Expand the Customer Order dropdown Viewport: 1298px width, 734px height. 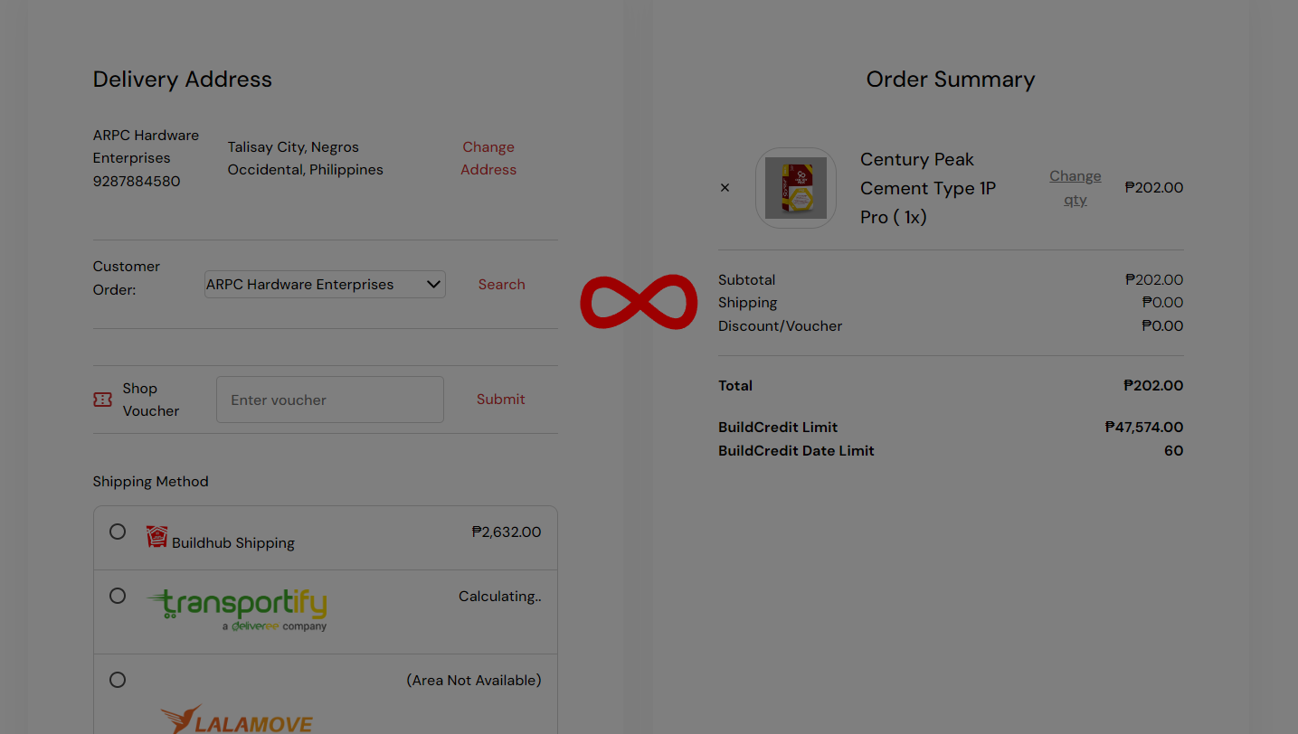[325, 285]
